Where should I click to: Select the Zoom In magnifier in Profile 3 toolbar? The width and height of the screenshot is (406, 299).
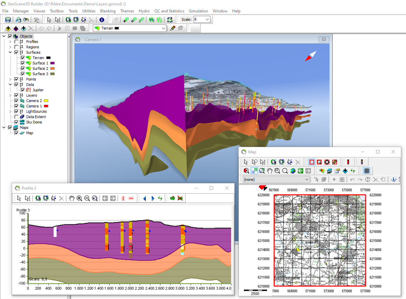pos(79,198)
